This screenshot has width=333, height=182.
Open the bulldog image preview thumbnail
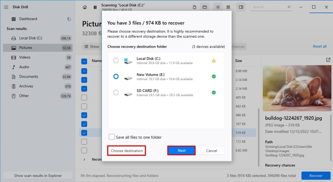tap(297, 88)
